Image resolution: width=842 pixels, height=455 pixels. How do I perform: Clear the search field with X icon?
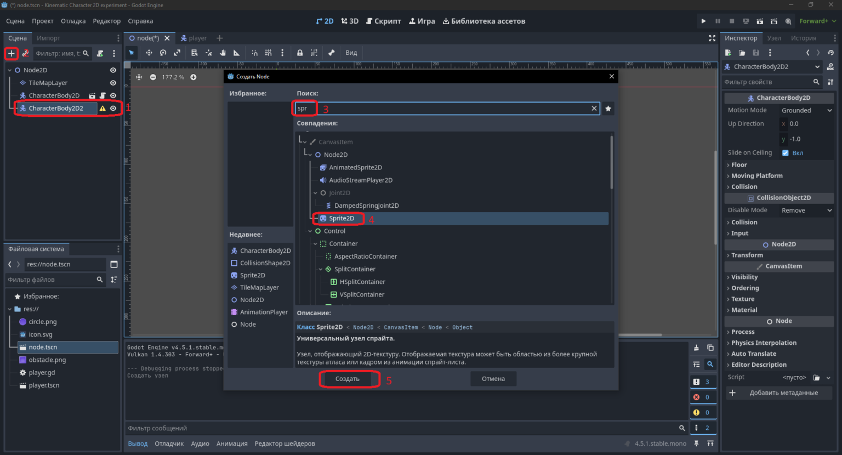(x=594, y=109)
